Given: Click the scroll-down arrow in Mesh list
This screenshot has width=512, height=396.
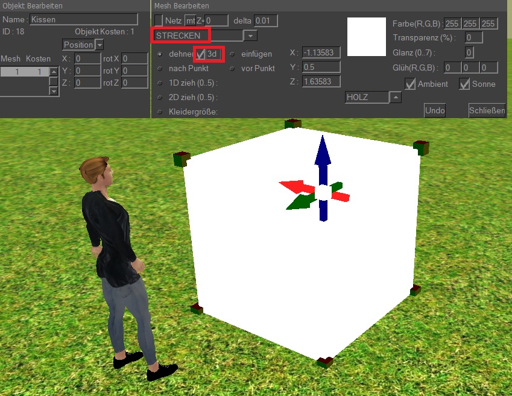Looking at the screenshot, I should [x=54, y=90].
